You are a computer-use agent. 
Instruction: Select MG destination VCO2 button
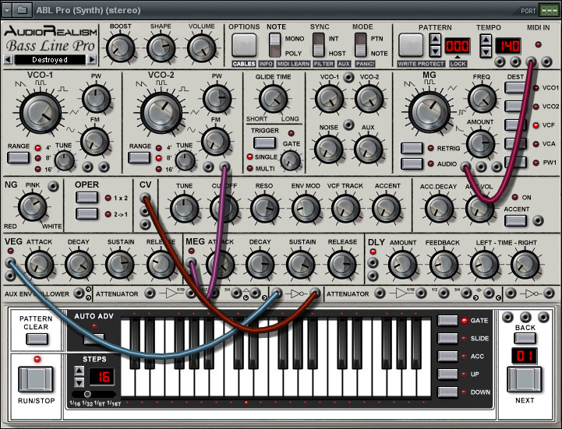tap(515, 107)
